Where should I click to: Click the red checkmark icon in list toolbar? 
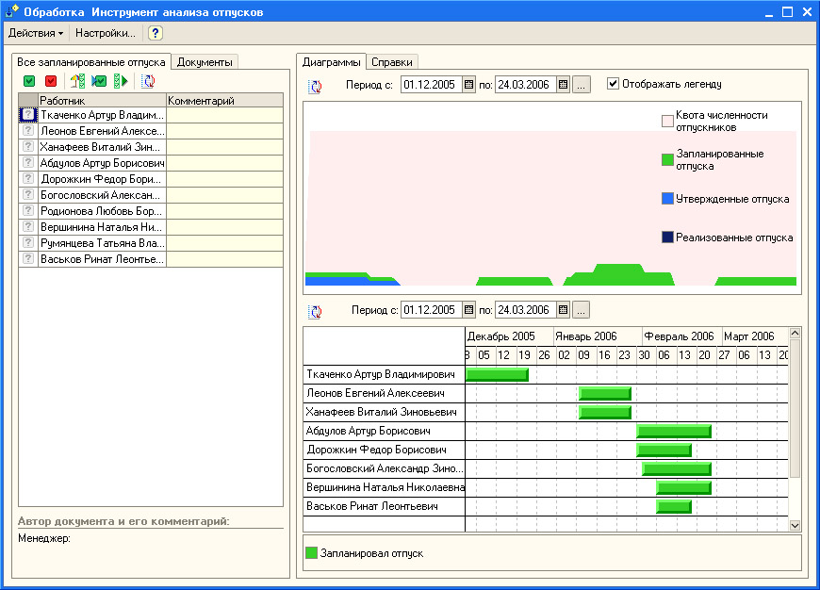pyautogui.click(x=51, y=81)
